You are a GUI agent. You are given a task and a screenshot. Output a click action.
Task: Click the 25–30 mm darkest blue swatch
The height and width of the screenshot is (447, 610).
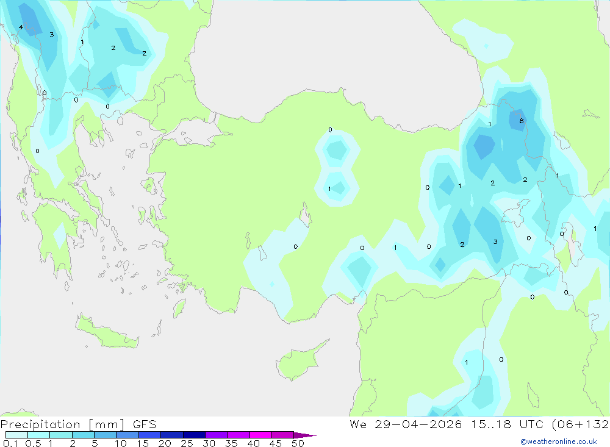(194, 435)
